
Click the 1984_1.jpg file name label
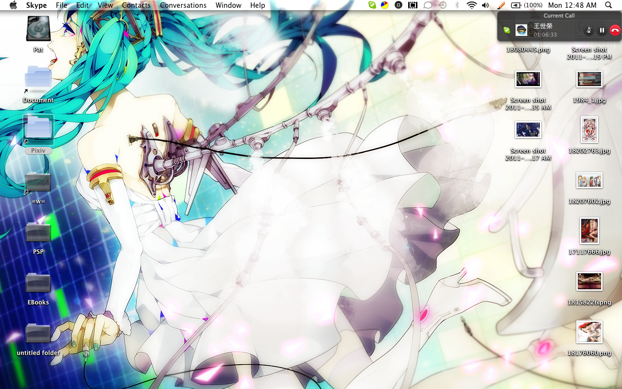tap(589, 100)
